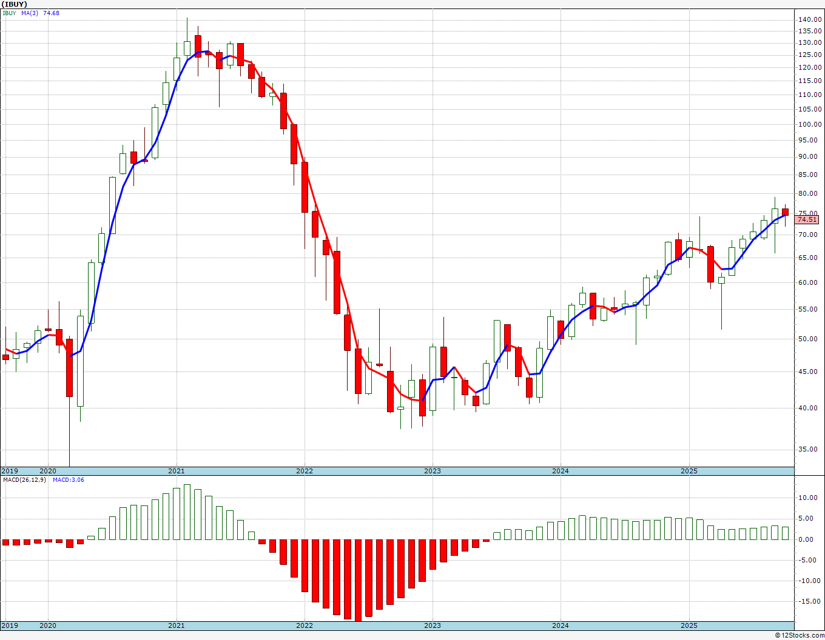The image size is (825, 640).
Task: Click the (IBUY) ticker title
Action: coord(14,4)
